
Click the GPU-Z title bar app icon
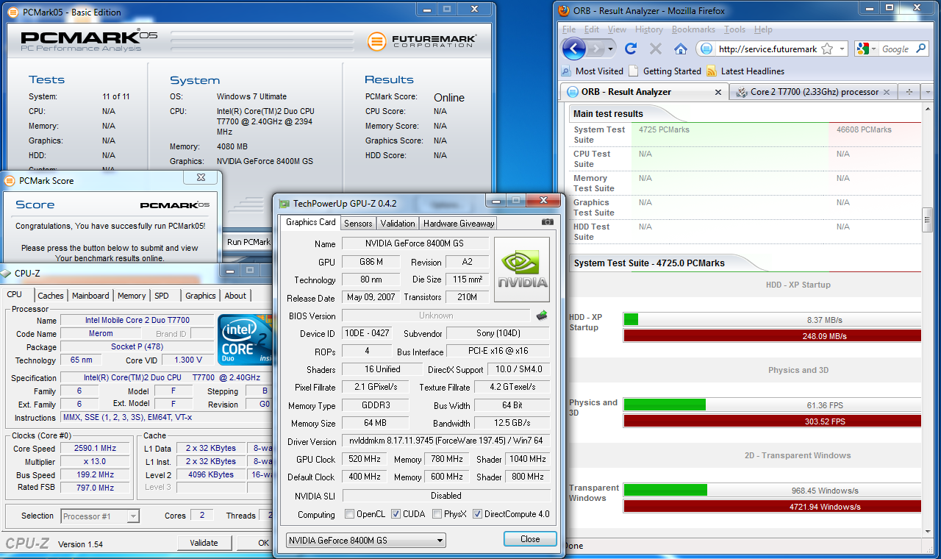point(285,204)
